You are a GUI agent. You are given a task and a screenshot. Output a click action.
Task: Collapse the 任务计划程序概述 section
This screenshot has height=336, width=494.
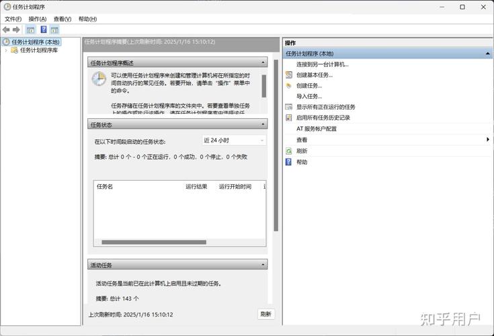pos(263,62)
